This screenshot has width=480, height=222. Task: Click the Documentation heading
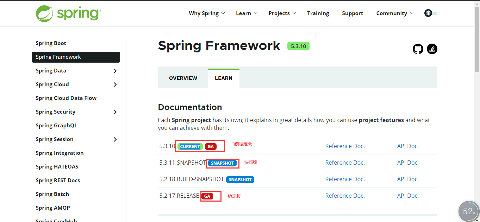[x=190, y=107]
